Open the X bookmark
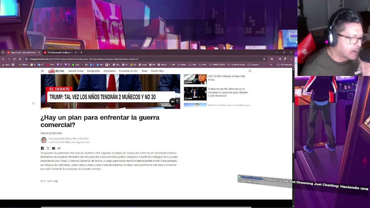This screenshot has width=370, height=208. tap(84, 65)
